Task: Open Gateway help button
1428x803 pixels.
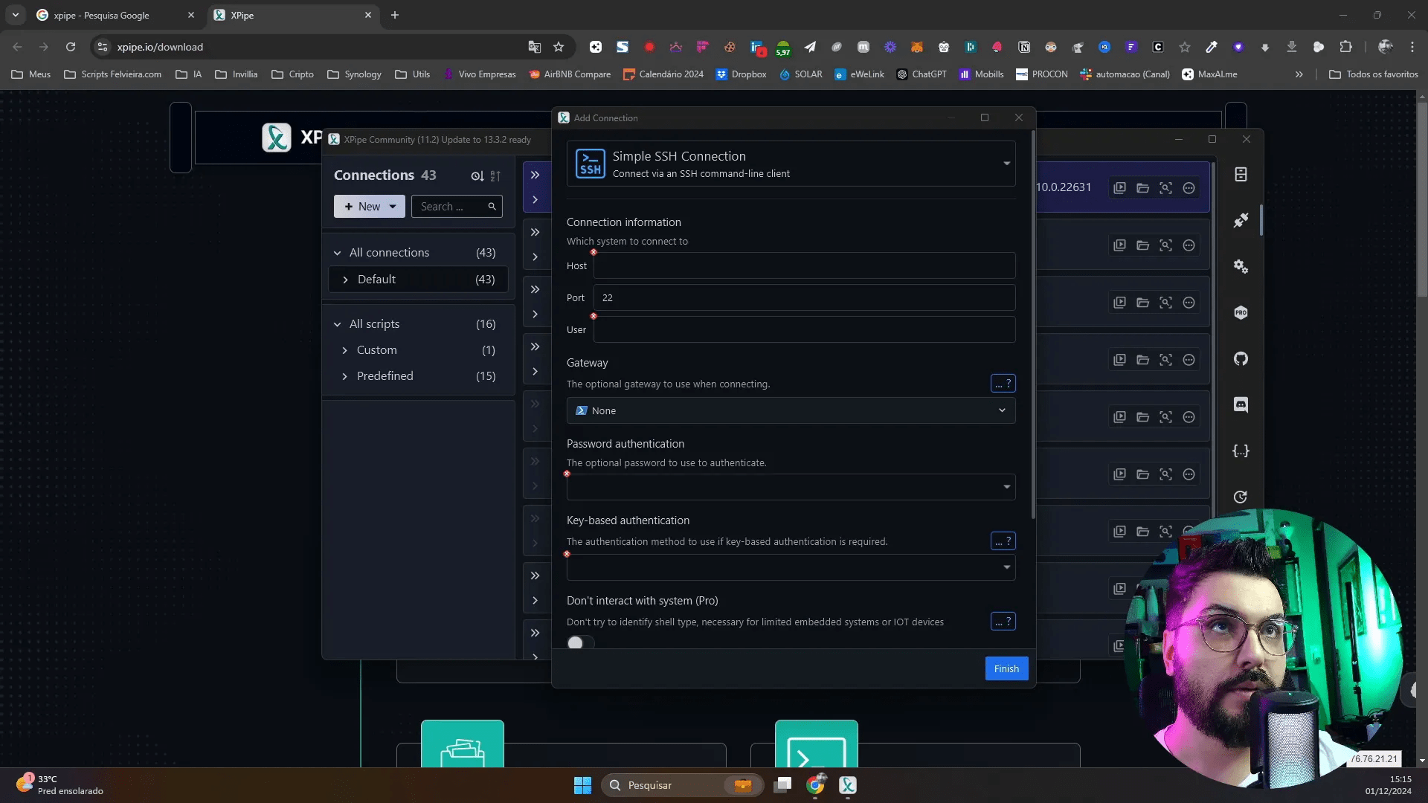Action: [1003, 384]
